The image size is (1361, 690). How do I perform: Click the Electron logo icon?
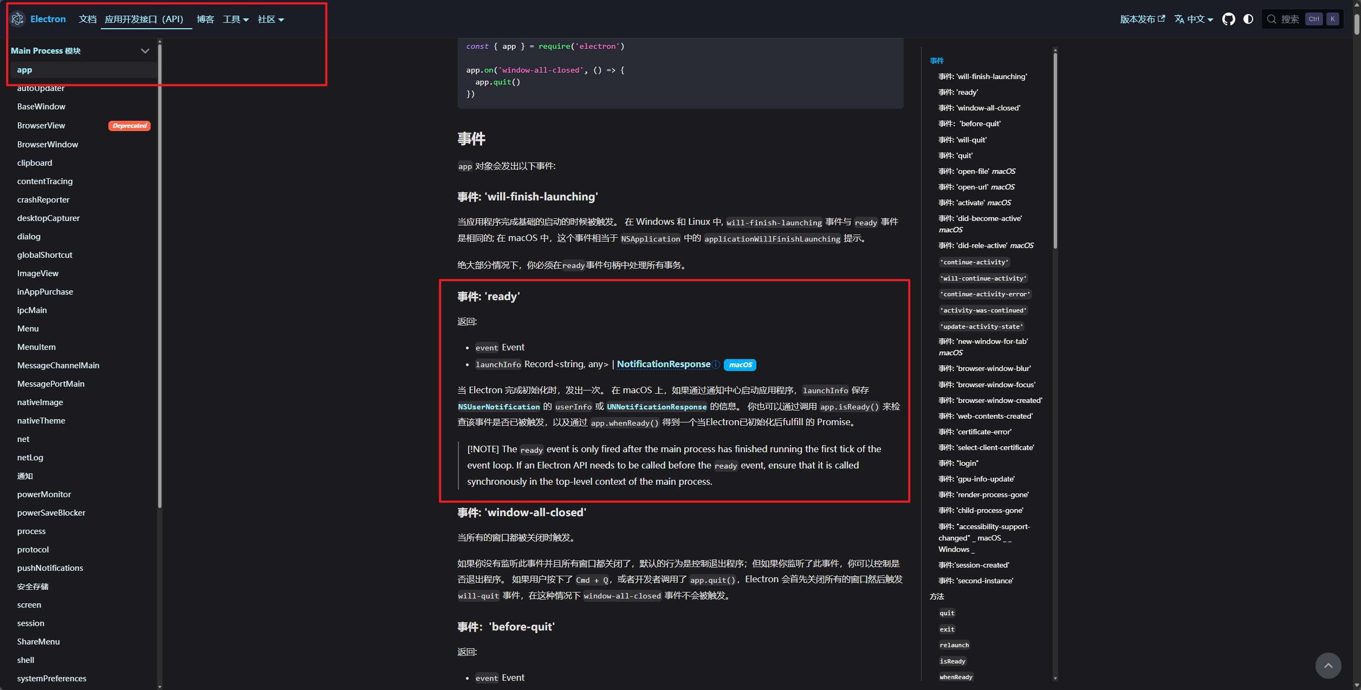17,19
